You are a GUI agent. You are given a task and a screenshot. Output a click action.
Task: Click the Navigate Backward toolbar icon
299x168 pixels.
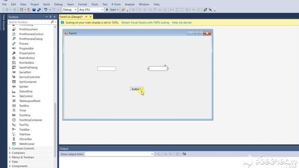click(x=7, y=10)
